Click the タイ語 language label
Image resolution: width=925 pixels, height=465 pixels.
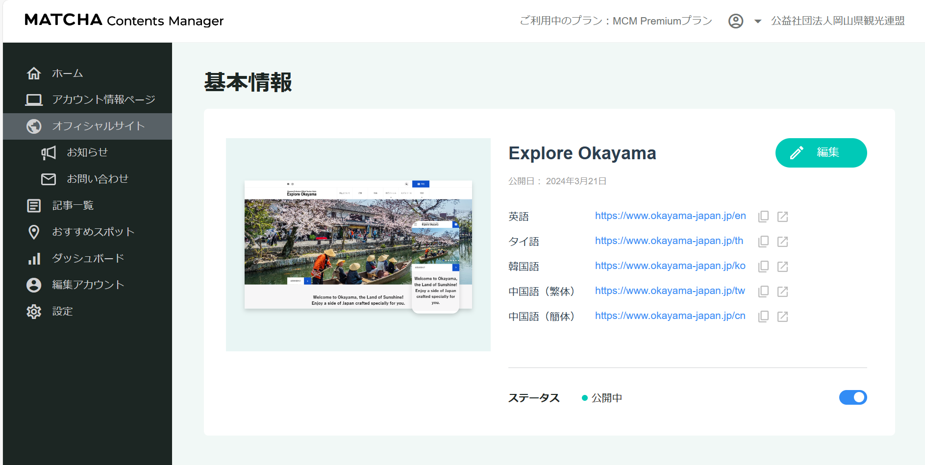click(524, 242)
